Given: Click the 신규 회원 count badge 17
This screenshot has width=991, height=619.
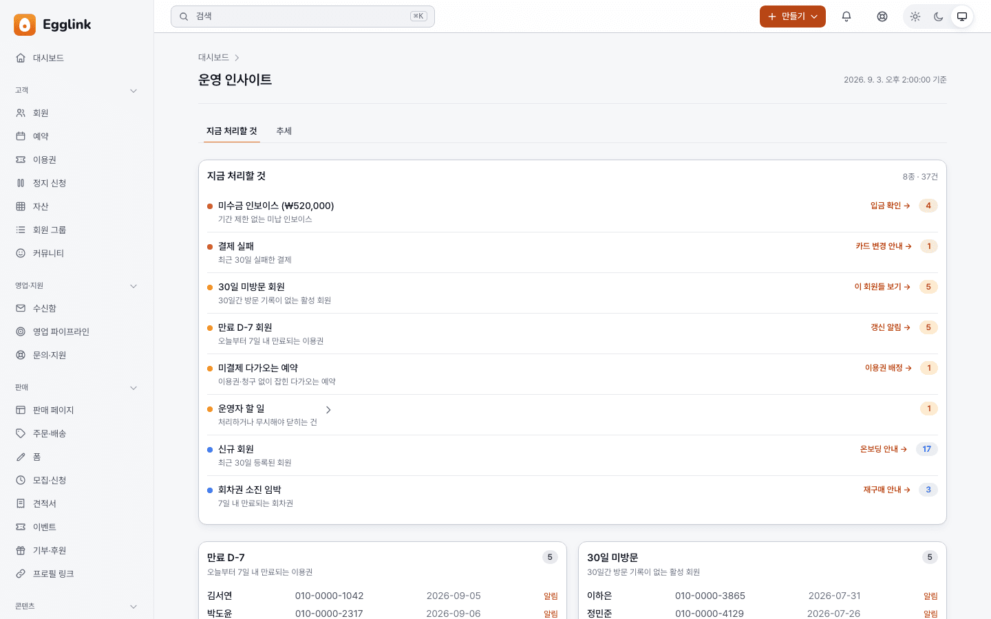Looking at the screenshot, I should 927,449.
